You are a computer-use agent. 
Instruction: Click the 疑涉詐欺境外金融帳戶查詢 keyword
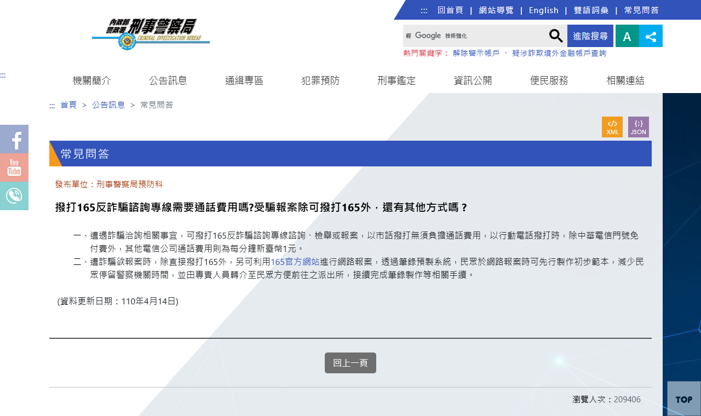click(x=559, y=53)
